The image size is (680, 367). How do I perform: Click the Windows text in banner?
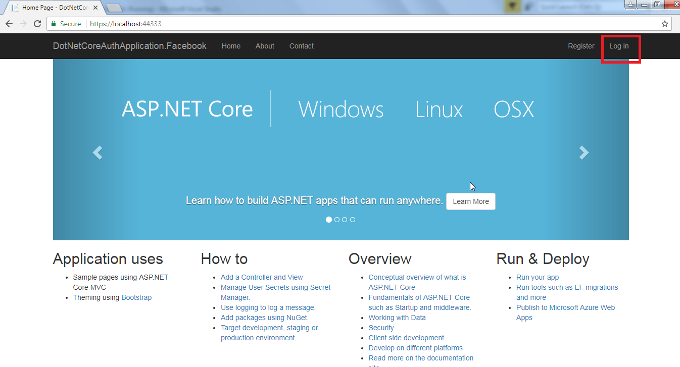tap(341, 109)
